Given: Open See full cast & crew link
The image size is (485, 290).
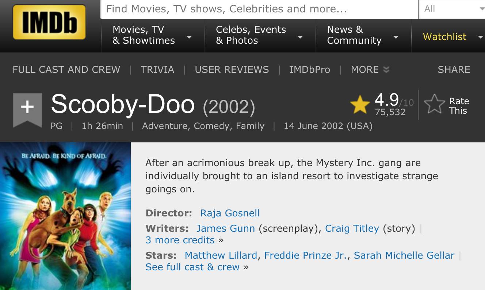Looking at the screenshot, I should point(192,267).
